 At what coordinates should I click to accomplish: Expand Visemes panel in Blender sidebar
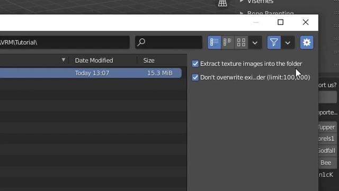pyautogui.click(x=242, y=1)
